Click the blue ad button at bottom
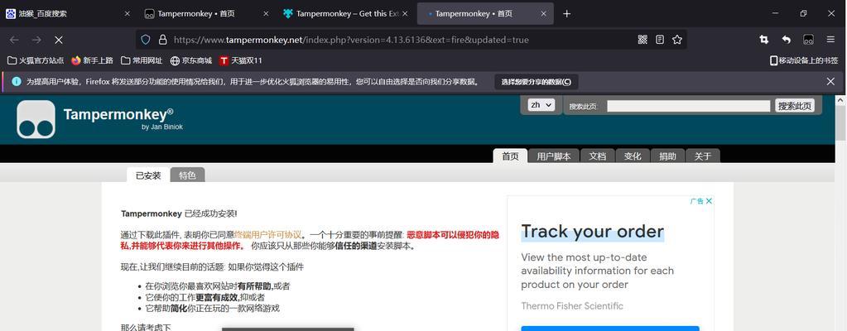Viewport: 847px width, 331px height. tap(610, 329)
